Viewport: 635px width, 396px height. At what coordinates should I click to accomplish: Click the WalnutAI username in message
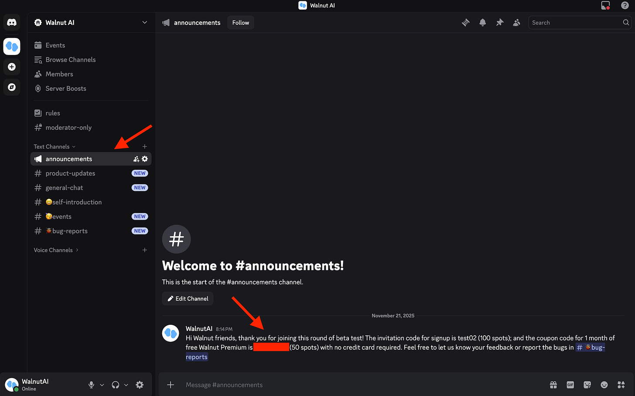[x=199, y=329]
